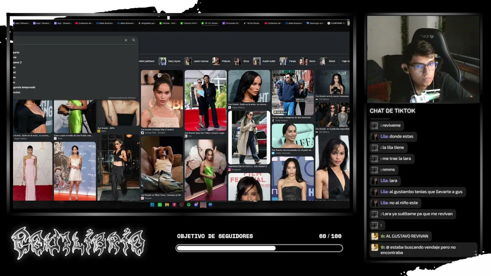Screen dimensions: 491x276
Task: Open the Channel Points browser tab
Action: point(188,23)
